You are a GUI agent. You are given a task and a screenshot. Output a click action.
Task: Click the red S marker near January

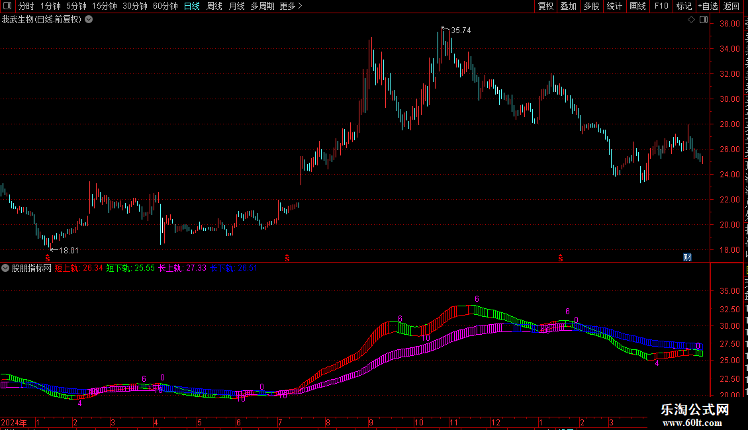pos(47,258)
